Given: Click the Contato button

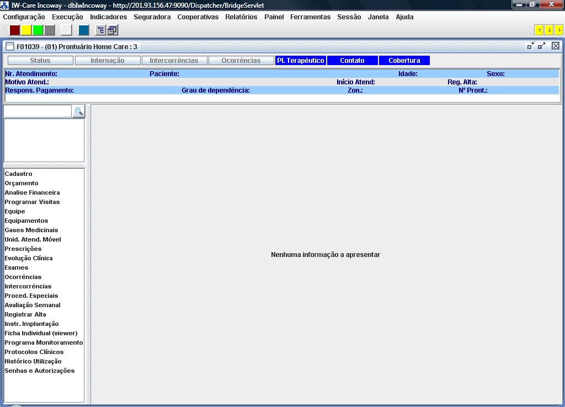Looking at the screenshot, I should point(353,61).
